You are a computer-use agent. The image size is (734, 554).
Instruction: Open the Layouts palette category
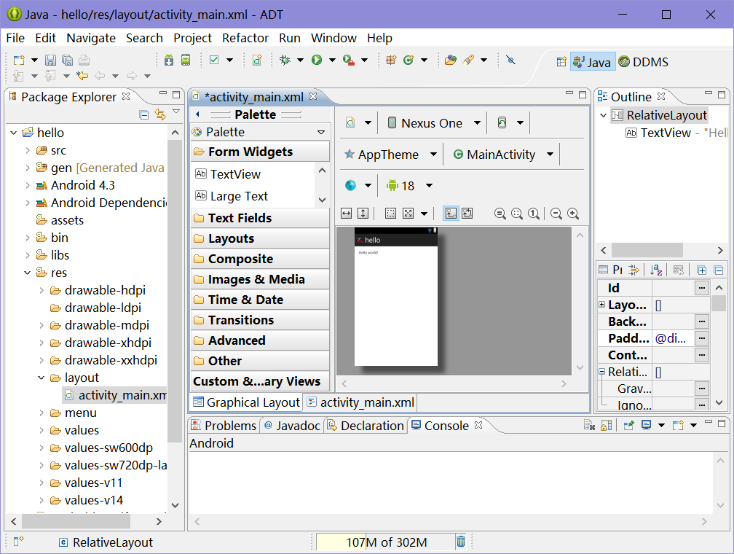pyautogui.click(x=260, y=238)
